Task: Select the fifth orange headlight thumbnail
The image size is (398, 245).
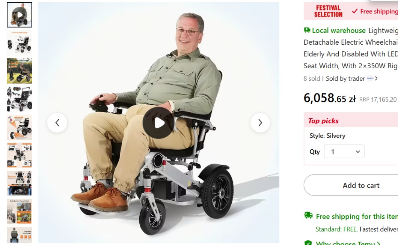Action: tap(20, 127)
